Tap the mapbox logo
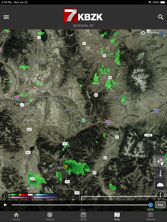The image size is (167, 222). click(x=150, y=33)
